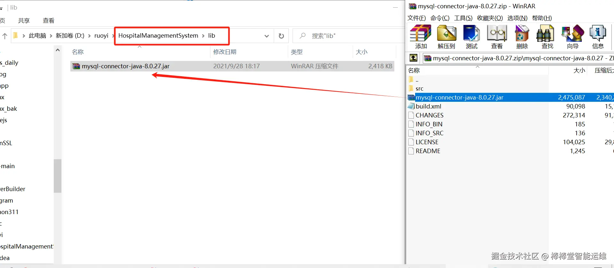This screenshot has height=268, width=614.
Task: Click the Test (测试) archive icon
Action: (472, 33)
